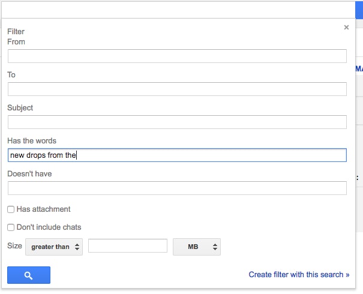Click 'Create filter with this search' link

[x=299, y=275]
